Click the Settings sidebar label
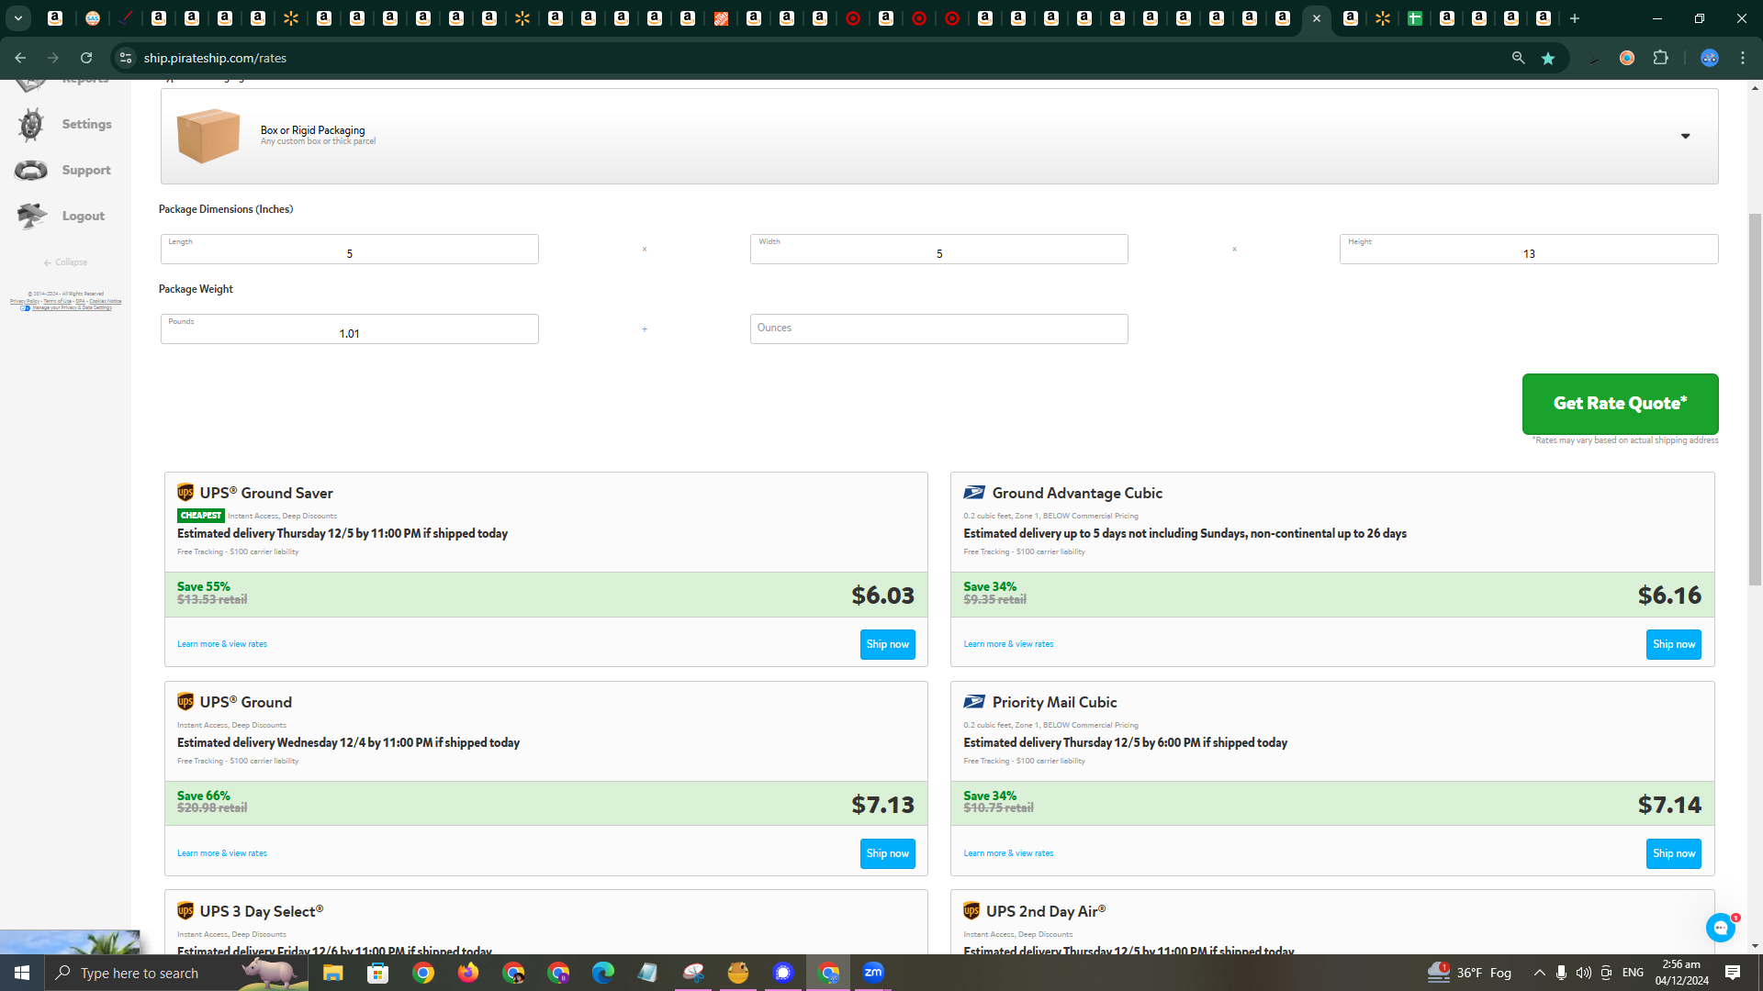Viewport: 1763px width, 991px height. [86, 125]
